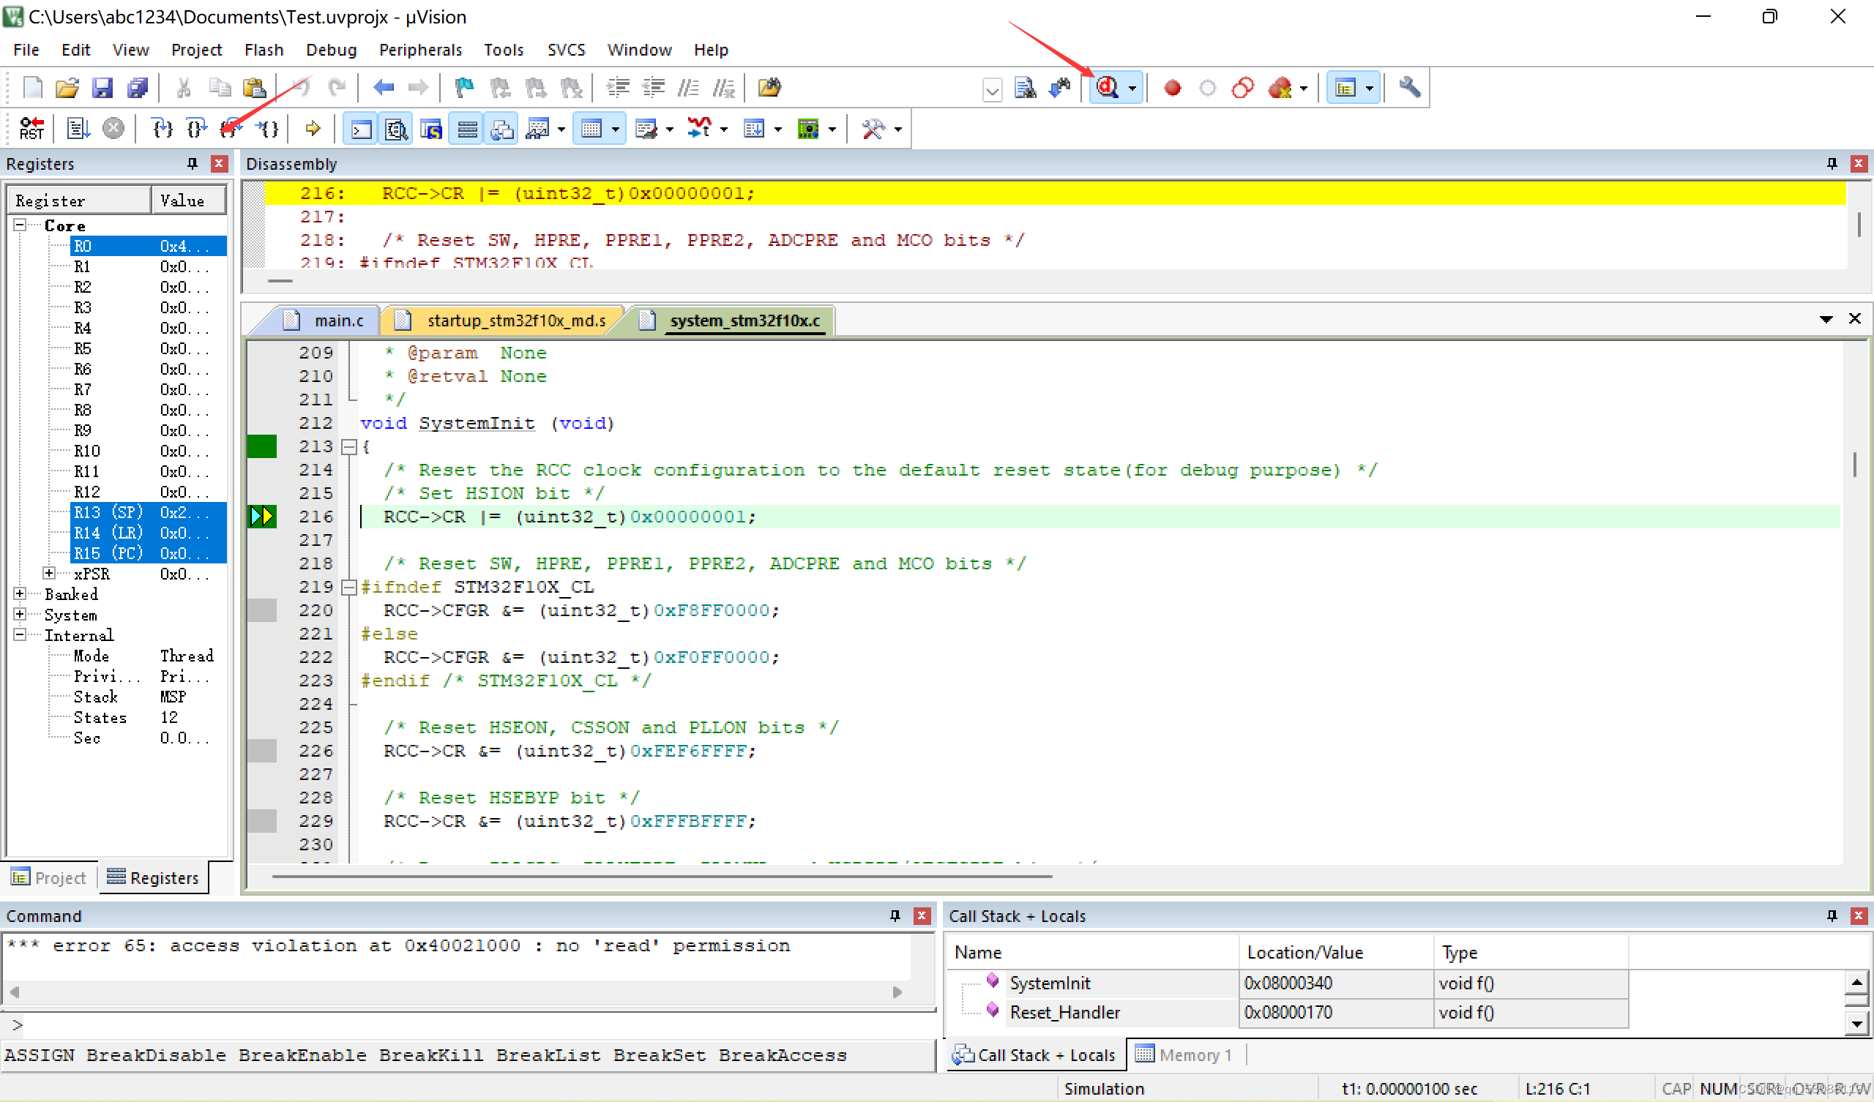The height and width of the screenshot is (1102, 1874).
Task: Collapse the Core register group
Action: [x=20, y=225]
